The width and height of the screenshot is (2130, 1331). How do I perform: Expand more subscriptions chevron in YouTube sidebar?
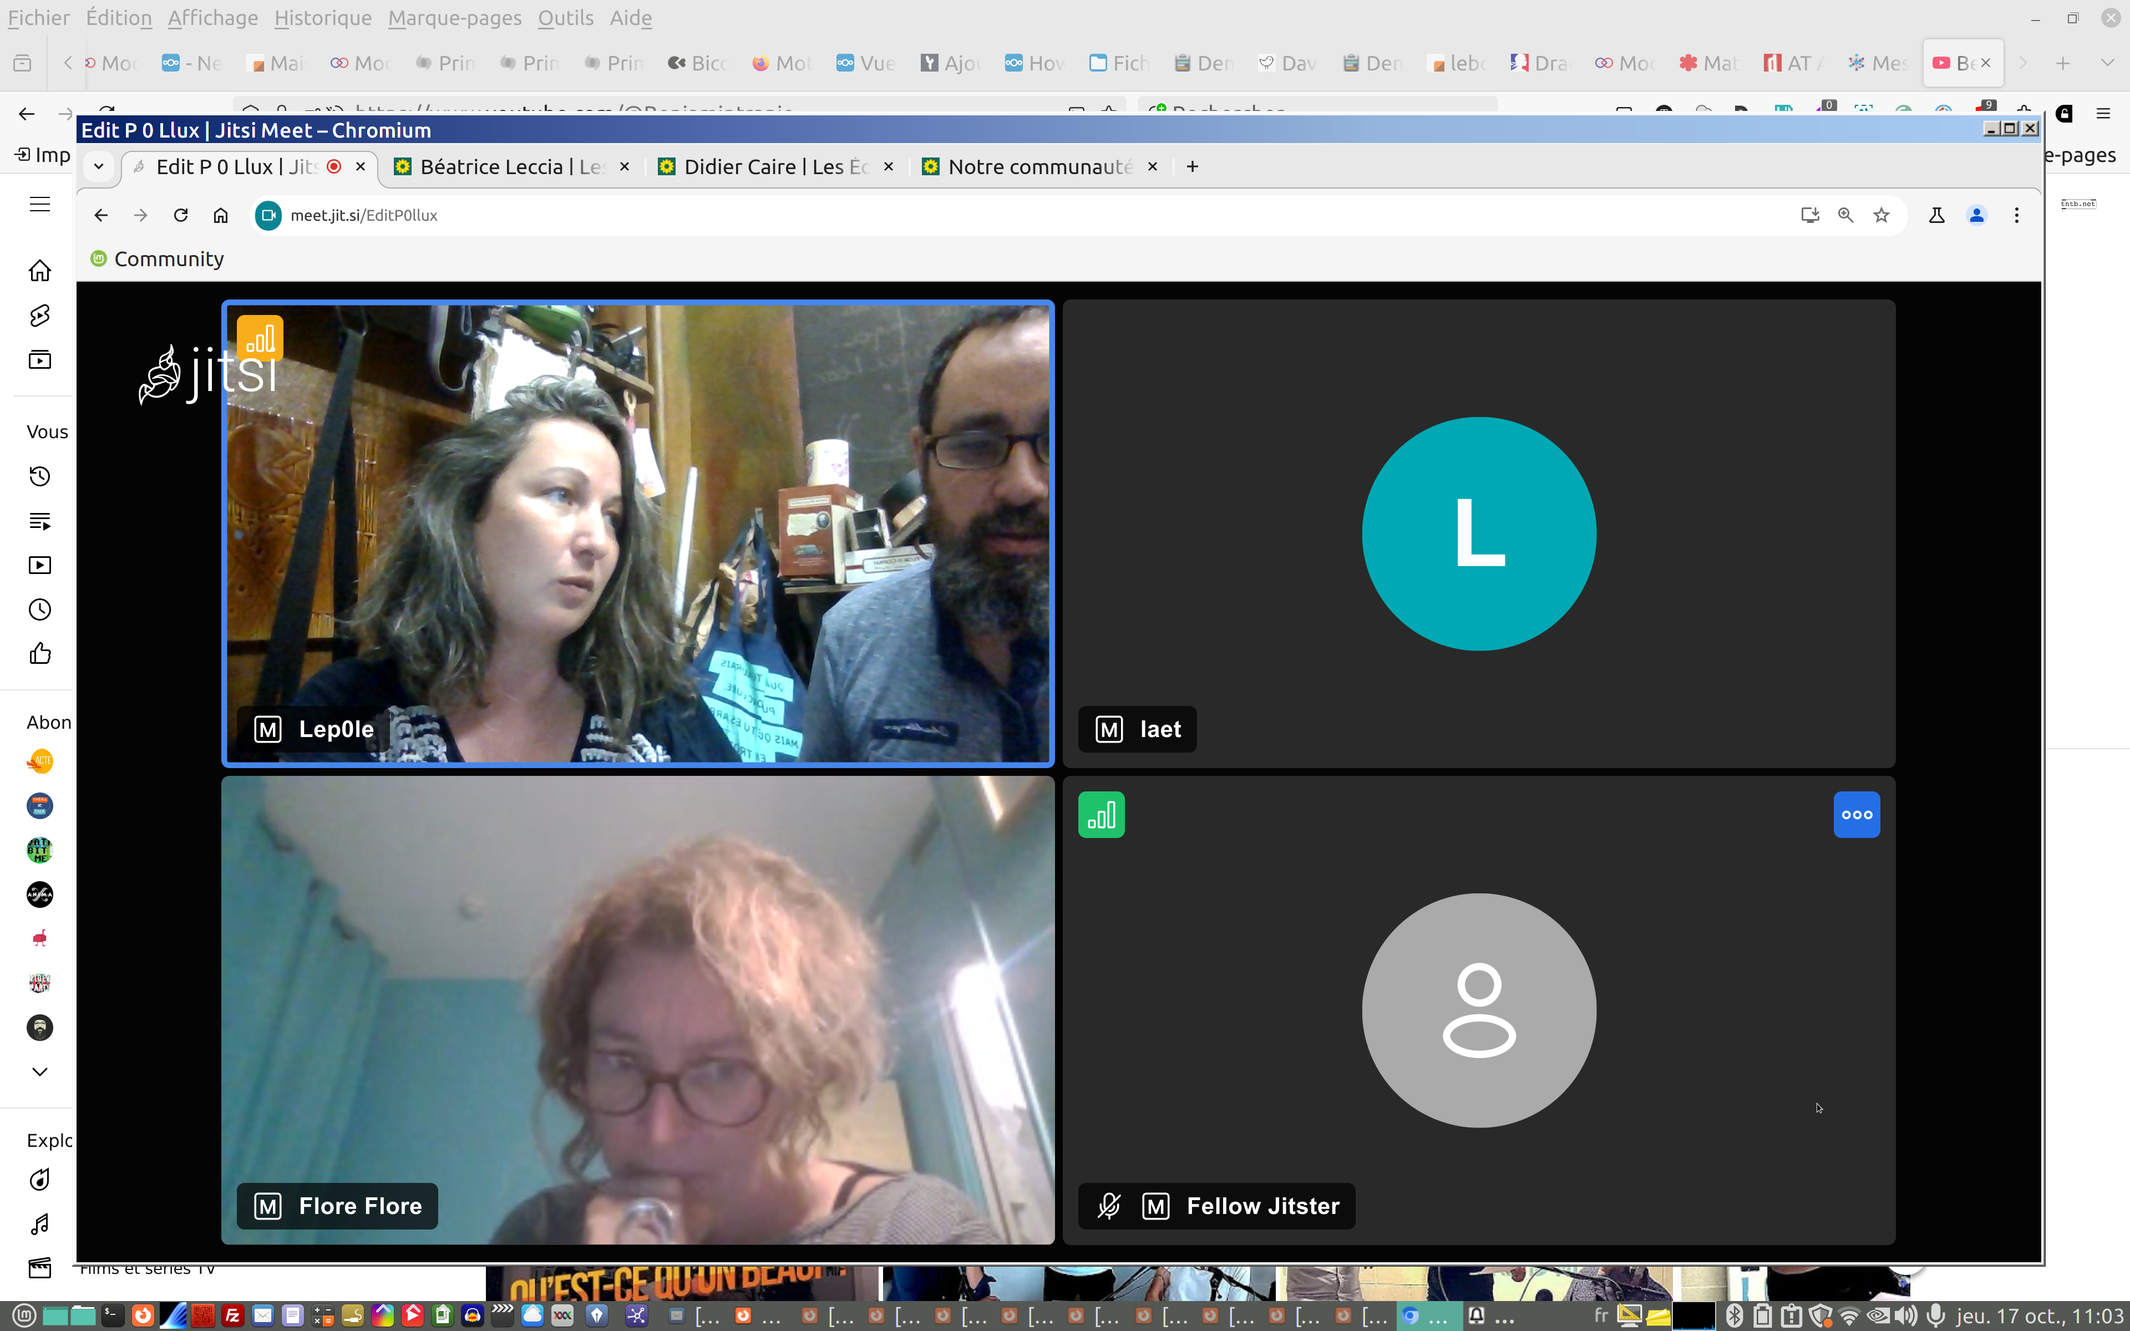[x=39, y=1071]
